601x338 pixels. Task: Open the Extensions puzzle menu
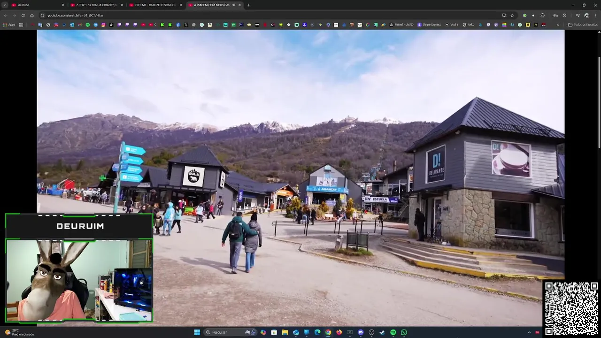tap(542, 15)
